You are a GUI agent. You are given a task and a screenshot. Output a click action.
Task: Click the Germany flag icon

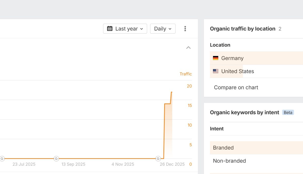[215, 58]
